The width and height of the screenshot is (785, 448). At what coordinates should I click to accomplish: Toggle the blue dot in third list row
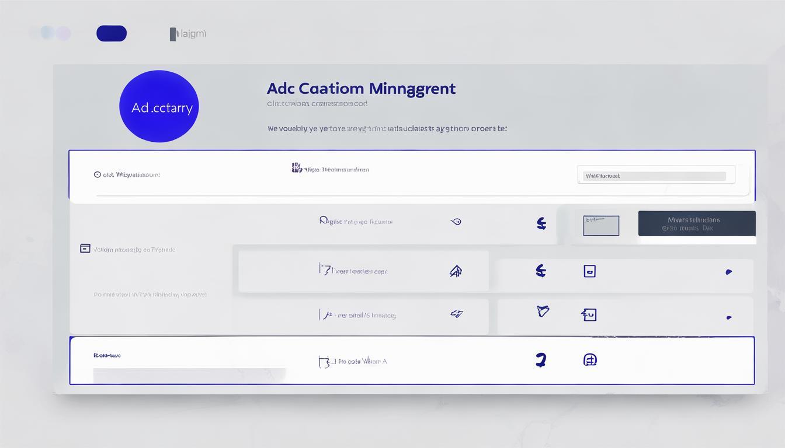point(728,318)
